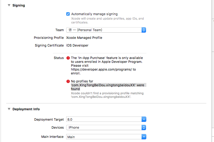
Task: Click the 'Provisioning Profile' label
Action: [x=49, y=38]
